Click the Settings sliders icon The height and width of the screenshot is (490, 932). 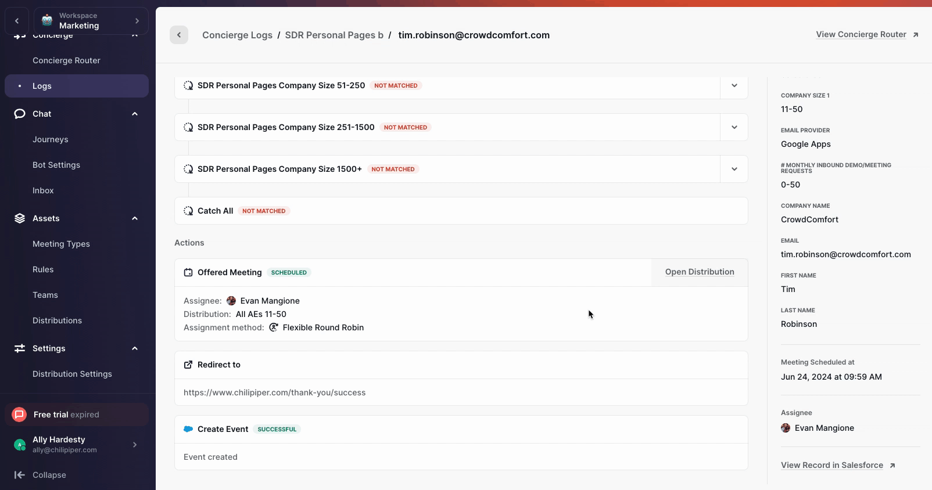pos(20,348)
